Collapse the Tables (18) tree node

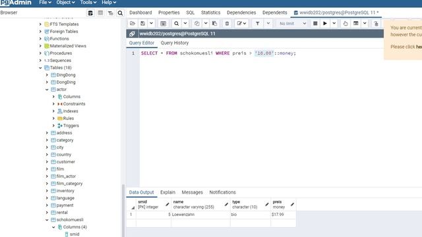point(40,68)
